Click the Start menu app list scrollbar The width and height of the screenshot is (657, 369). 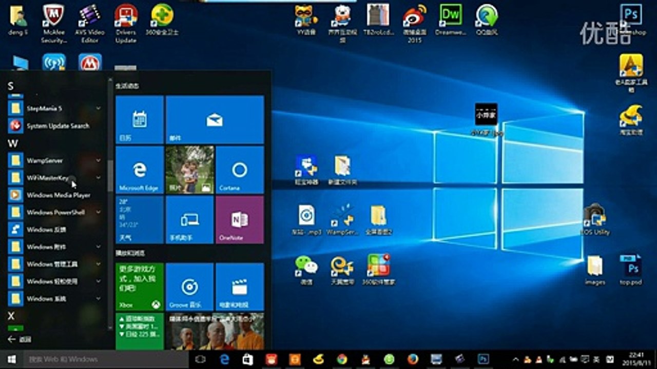(110, 176)
